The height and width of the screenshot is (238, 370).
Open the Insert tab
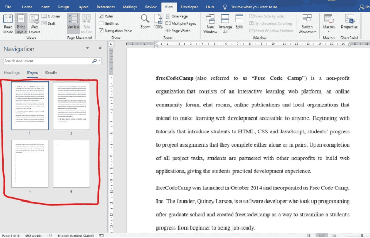coord(45,7)
